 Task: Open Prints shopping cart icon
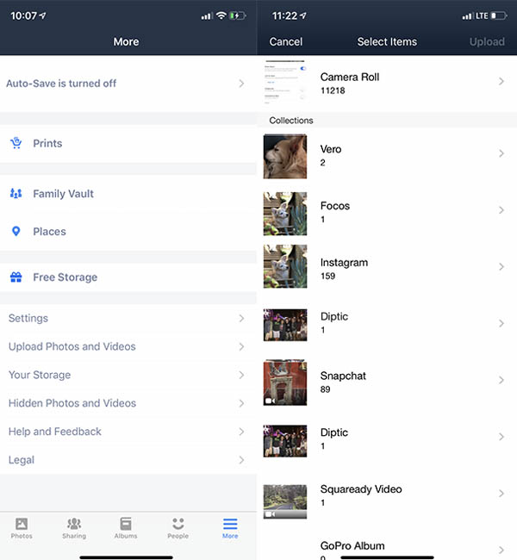tap(16, 143)
